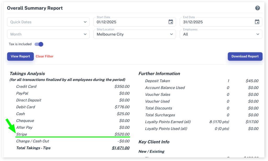Expand the Site/Location dropdown showing Melbourne City

point(135,34)
